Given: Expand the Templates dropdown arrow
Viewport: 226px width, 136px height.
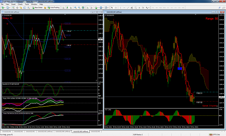Looking at the screenshot, I should 108,8.
